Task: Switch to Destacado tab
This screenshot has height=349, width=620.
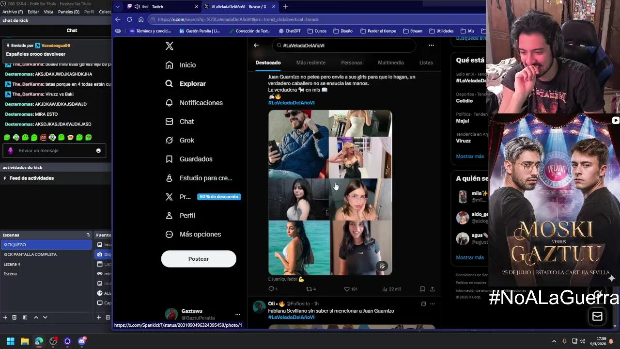Action: click(x=268, y=63)
